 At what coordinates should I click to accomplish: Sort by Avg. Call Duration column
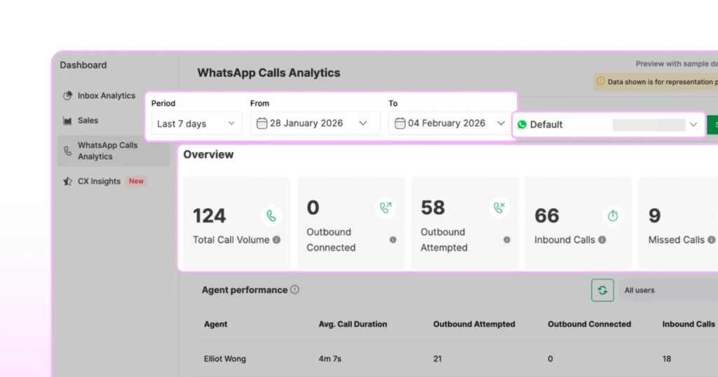(353, 324)
